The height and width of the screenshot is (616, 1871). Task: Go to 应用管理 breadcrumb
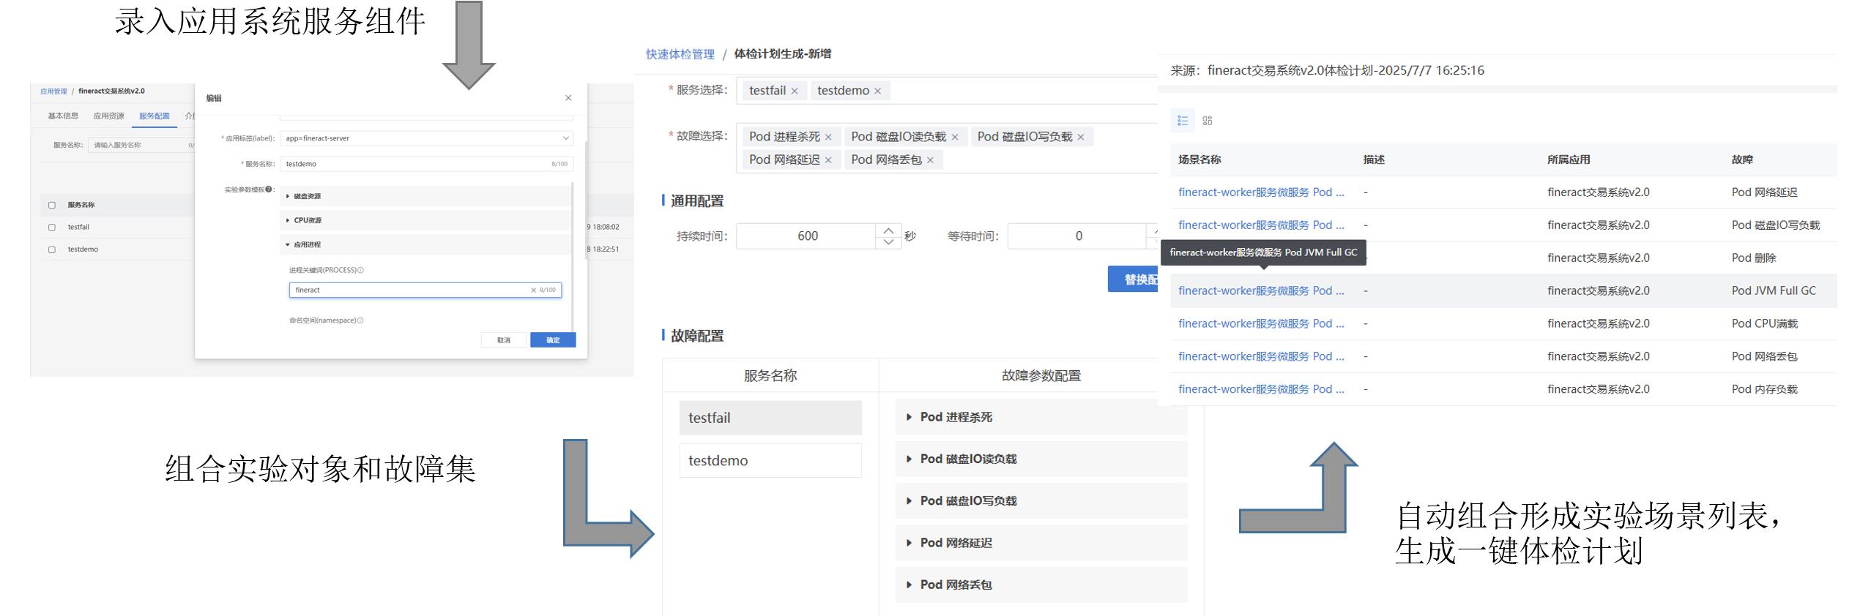coord(53,91)
